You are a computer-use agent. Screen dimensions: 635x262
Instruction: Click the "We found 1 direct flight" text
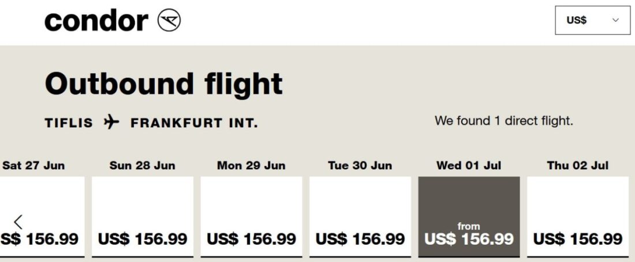[503, 121]
